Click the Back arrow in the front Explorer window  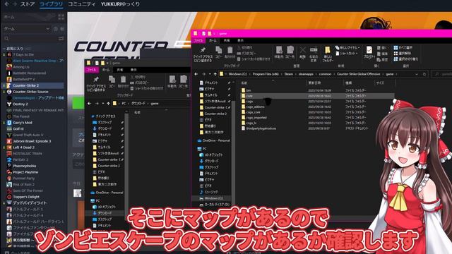tap(196, 74)
